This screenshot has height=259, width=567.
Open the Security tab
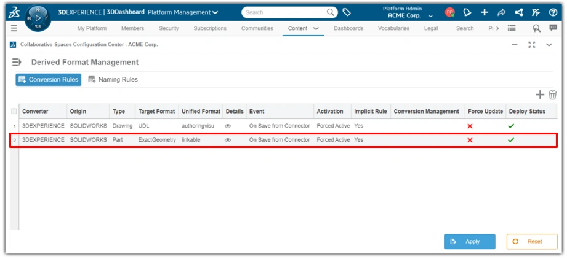(169, 28)
